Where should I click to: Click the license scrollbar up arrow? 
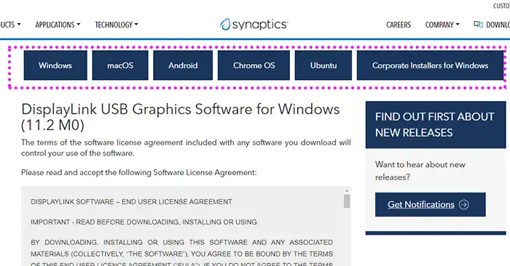coord(347,190)
